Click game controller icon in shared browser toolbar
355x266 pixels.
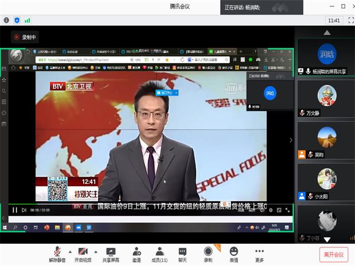(258, 60)
